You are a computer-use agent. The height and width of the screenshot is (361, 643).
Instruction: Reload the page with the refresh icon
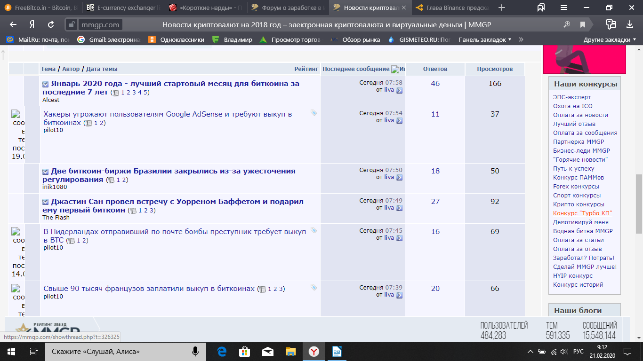[51, 24]
